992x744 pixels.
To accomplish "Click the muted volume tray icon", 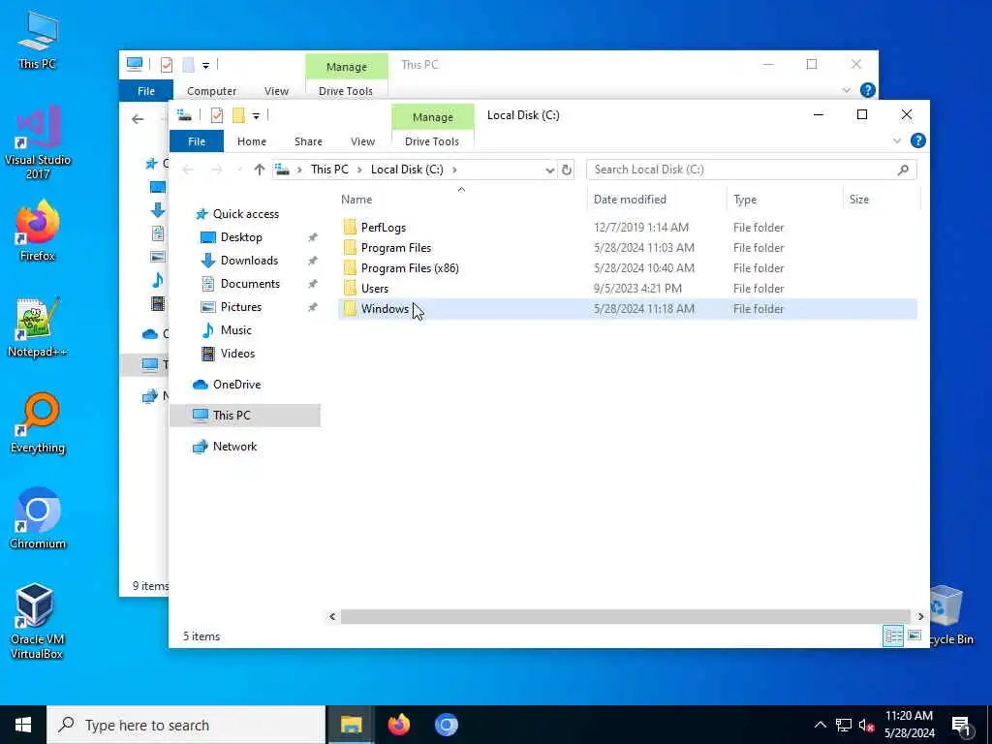I will click(866, 725).
